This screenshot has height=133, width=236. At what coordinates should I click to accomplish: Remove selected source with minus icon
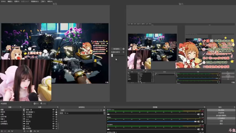[x=27, y=131]
